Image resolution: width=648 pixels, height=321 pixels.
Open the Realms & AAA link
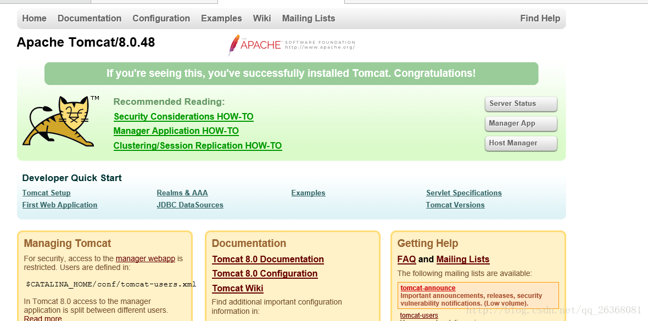[182, 193]
